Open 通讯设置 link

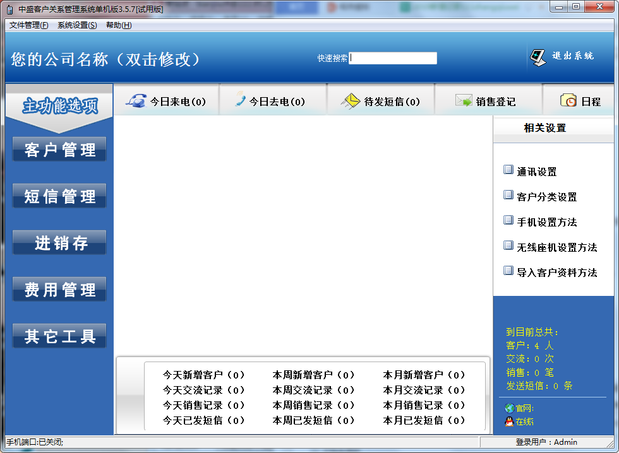536,172
